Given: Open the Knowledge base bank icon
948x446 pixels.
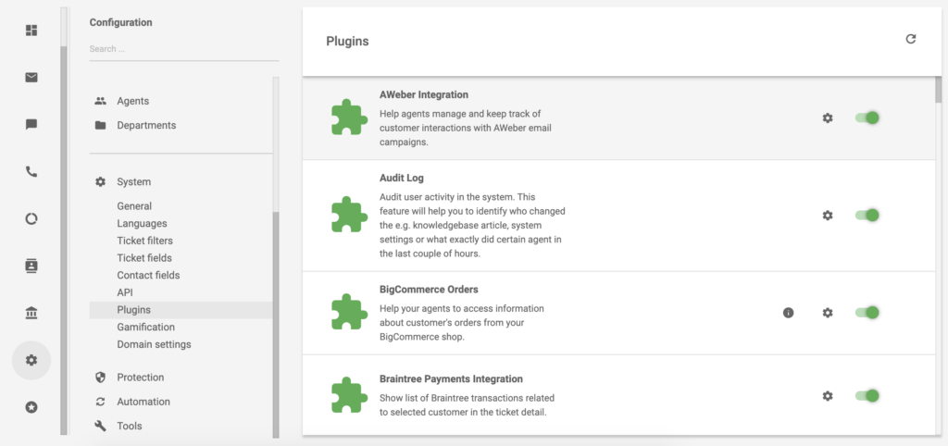Looking at the screenshot, I should click(x=31, y=314).
